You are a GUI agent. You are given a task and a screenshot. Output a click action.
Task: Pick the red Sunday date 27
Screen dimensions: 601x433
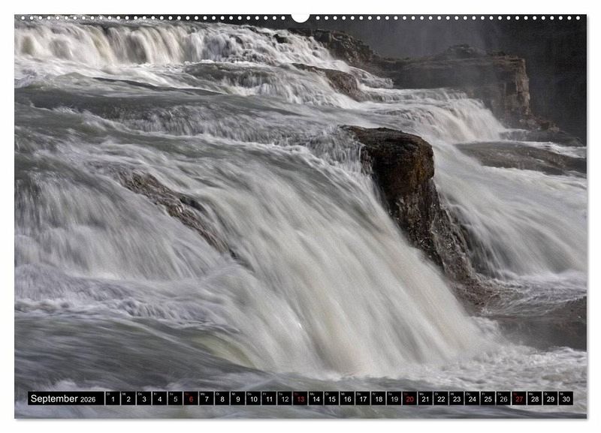[x=519, y=398]
